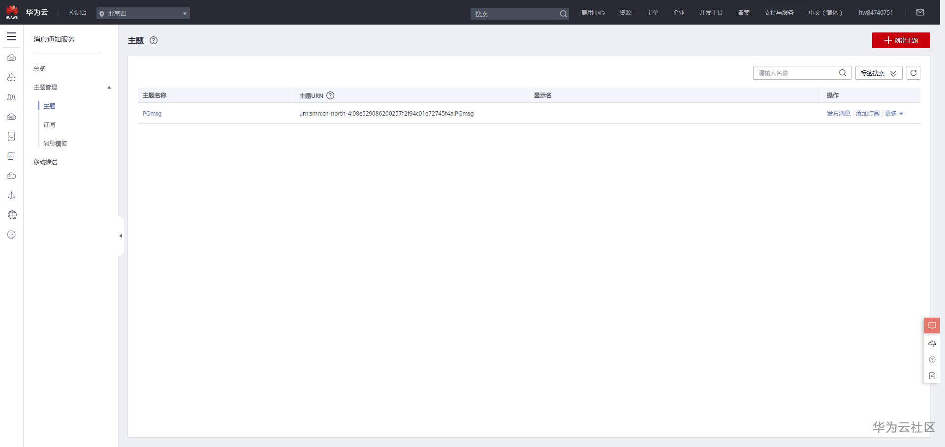Open the 工单 top menu

tap(652, 13)
